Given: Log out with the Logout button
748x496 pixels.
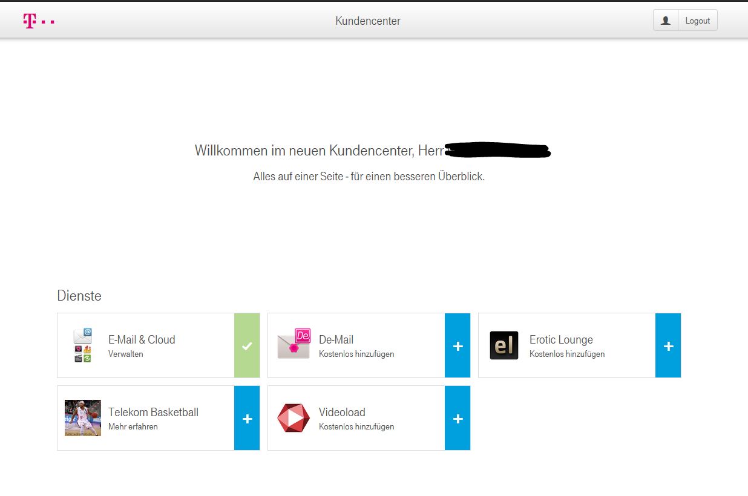Looking at the screenshot, I should [698, 21].
